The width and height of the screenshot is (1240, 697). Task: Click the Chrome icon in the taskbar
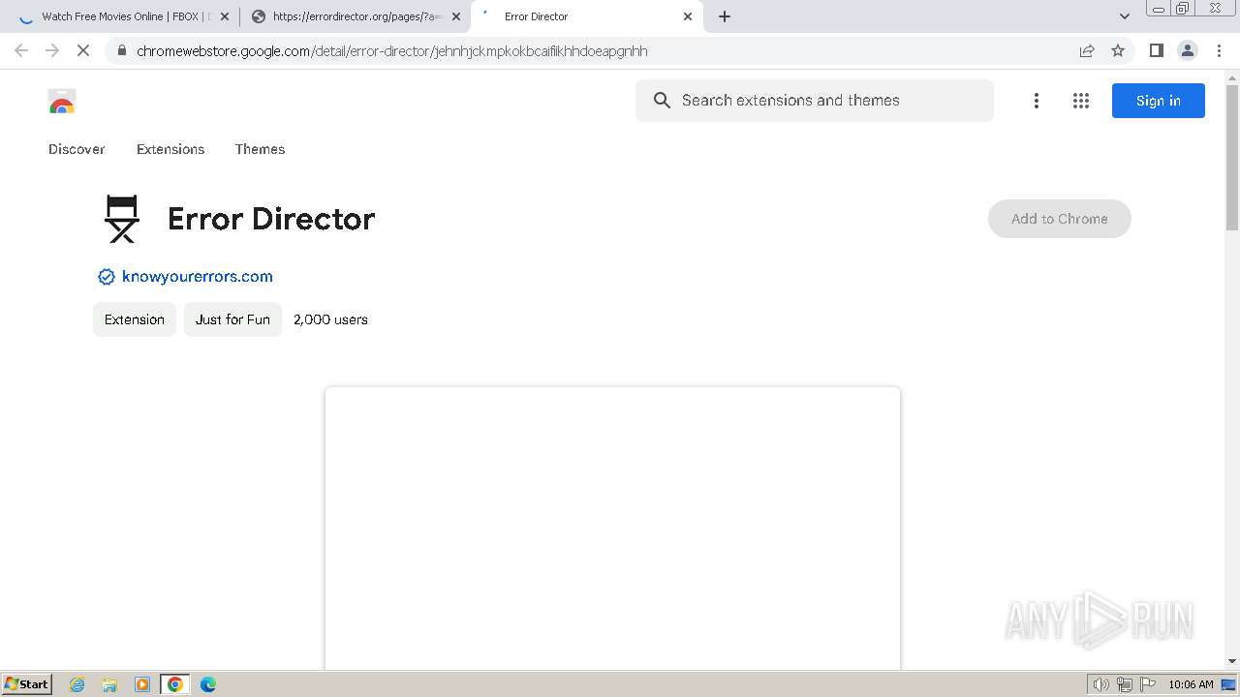pos(175,684)
